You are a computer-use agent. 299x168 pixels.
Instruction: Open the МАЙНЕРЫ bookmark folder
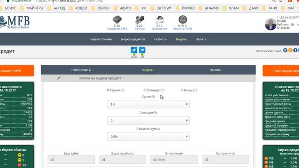[32, 8]
